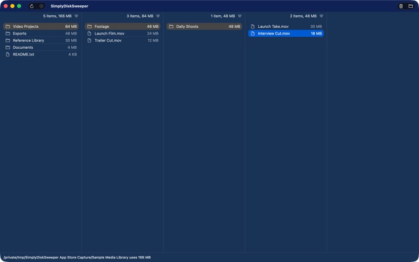
Task: Click the '1 item, 48 MB' column summary
Action: pyautogui.click(x=223, y=16)
